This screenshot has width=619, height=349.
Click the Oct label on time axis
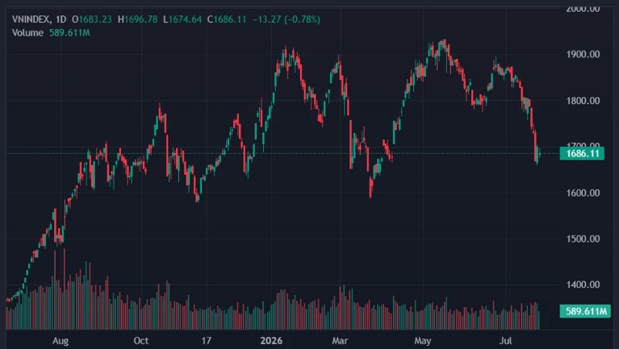point(141,341)
